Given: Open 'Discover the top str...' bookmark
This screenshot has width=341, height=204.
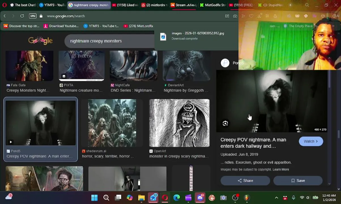Looking at the screenshot, I should 22,26.
